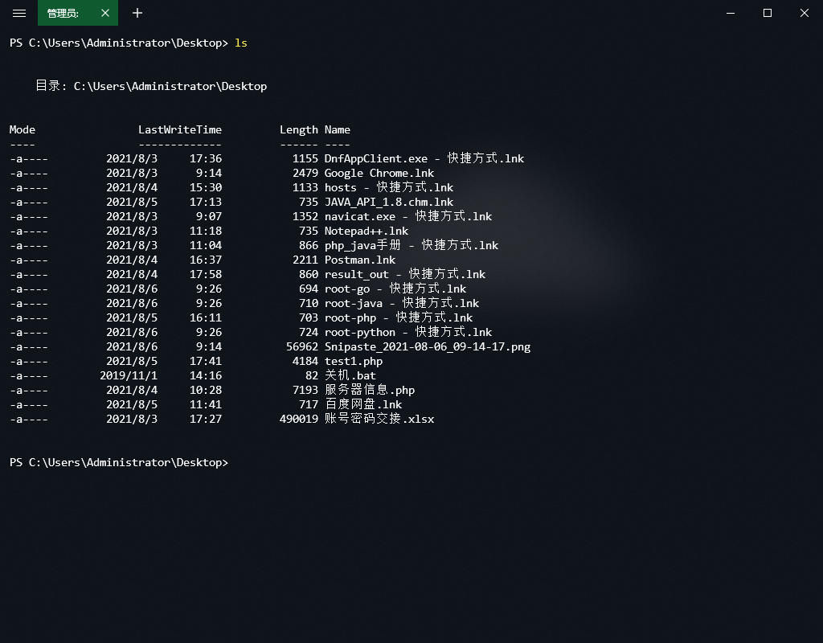Select test1.php filename
Image resolution: width=823 pixels, height=643 pixels.
point(354,361)
